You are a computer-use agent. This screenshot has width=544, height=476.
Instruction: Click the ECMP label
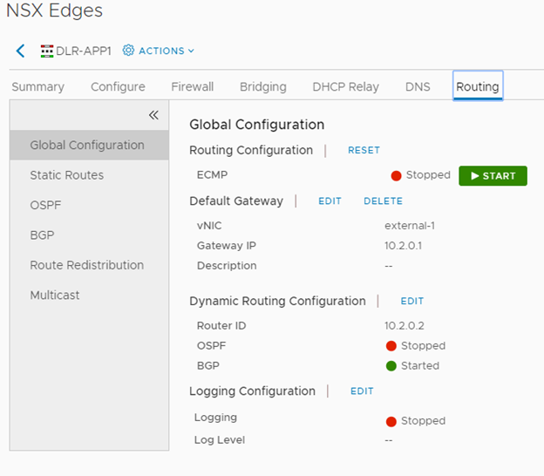212,174
